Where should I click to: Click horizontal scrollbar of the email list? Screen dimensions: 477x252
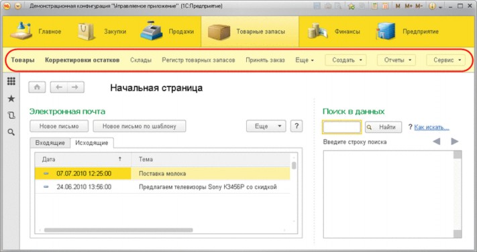coord(119,230)
